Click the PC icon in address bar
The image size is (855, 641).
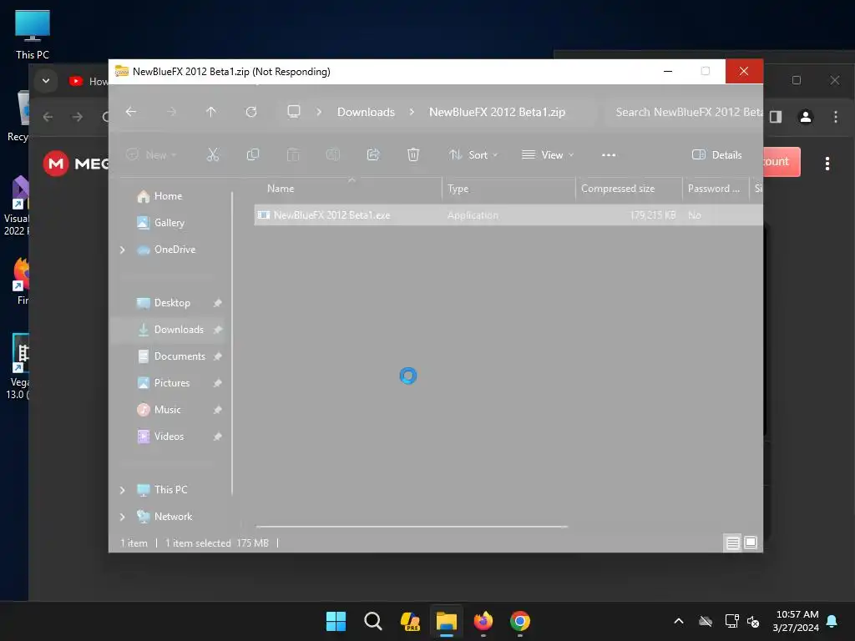(x=294, y=112)
